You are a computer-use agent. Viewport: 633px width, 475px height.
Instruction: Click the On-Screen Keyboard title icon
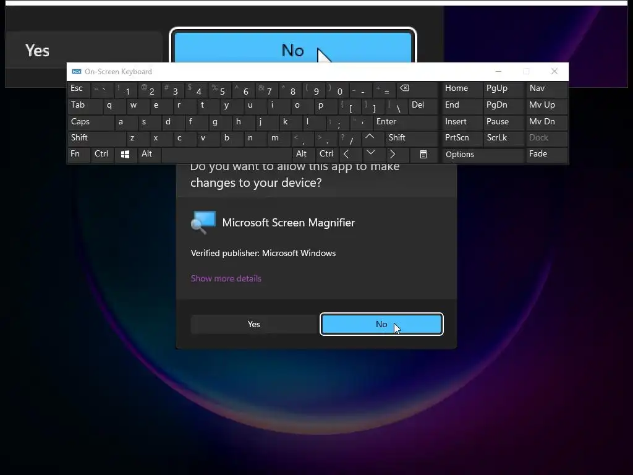coord(76,72)
